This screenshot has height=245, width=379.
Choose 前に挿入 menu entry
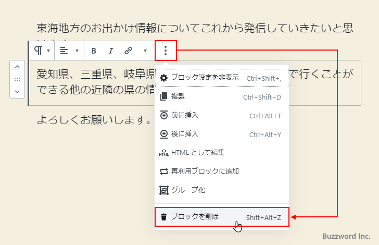pyautogui.click(x=222, y=116)
